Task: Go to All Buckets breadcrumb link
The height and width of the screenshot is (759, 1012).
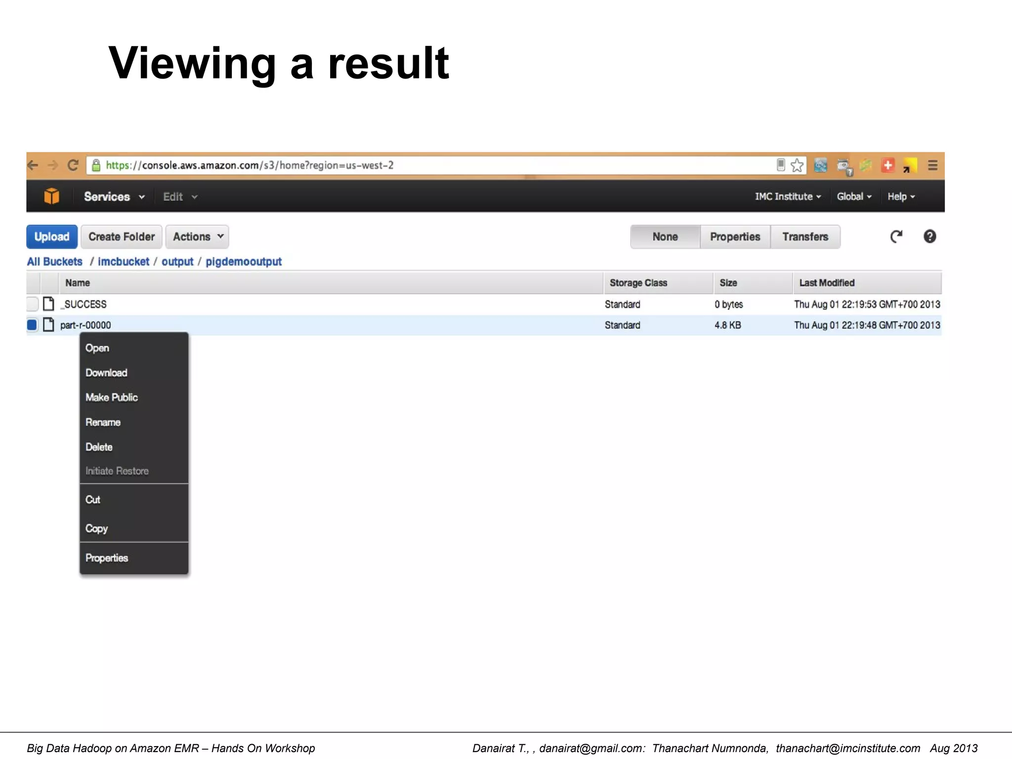Action: (x=55, y=261)
